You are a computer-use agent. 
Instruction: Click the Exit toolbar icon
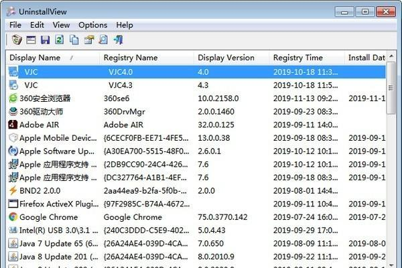(118, 40)
